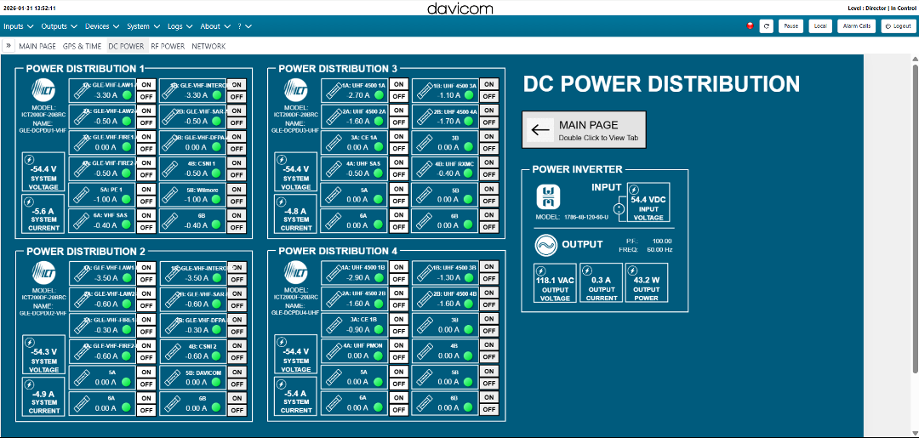Click the ICT logo in Power Distribution 4
919x438 pixels.
[297, 272]
